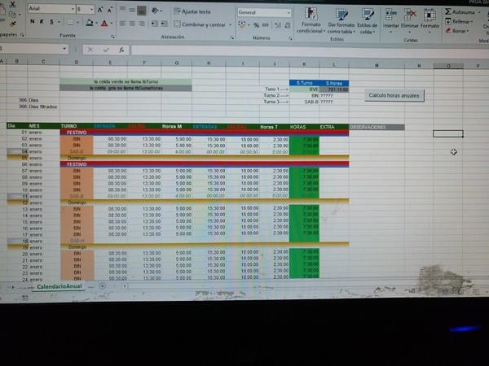The width and height of the screenshot is (489, 366).
Task: Center text horizontally
Action: click(132, 24)
